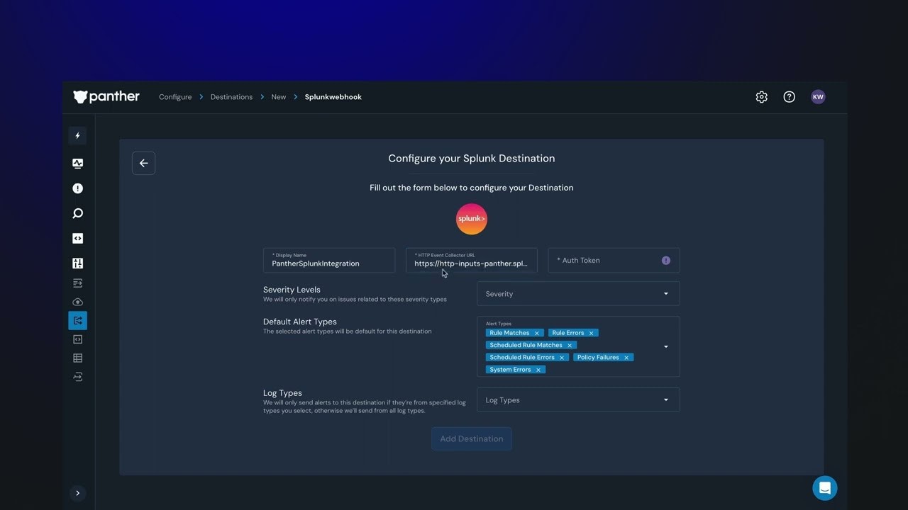Click the Policy Failures tag label
The width and height of the screenshot is (908, 510).
coord(598,358)
